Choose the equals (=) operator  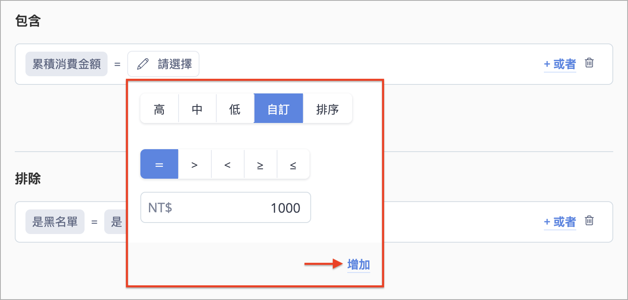159,164
